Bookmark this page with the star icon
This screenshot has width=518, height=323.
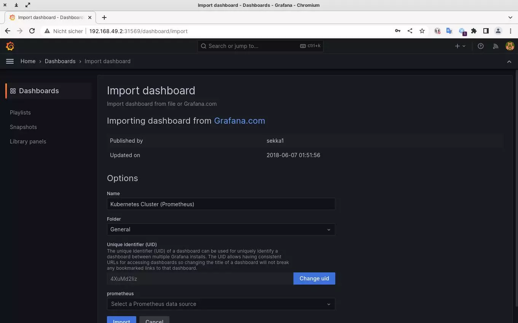click(x=422, y=31)
